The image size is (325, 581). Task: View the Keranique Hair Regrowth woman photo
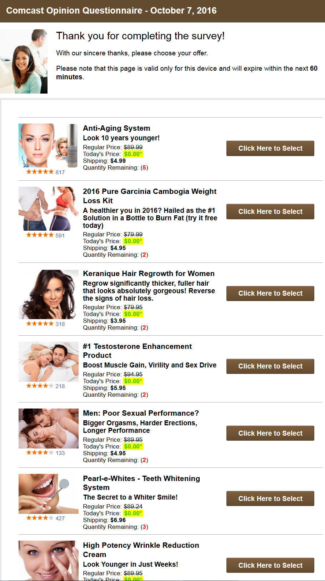[49, 294]
